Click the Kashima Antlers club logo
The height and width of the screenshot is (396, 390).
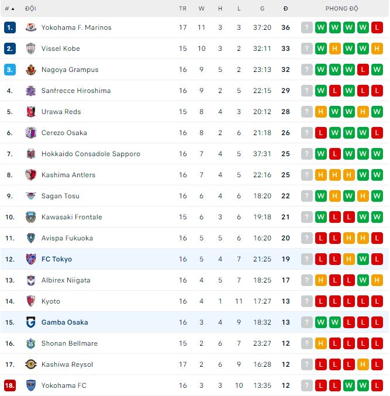click(x=31, y=175)
